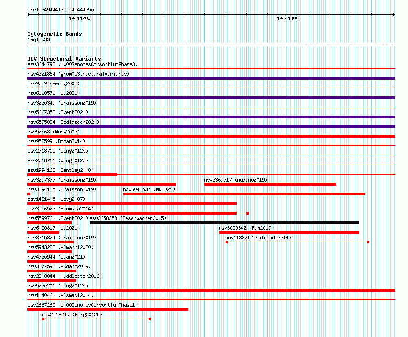This screenshot has height=337, width=408.
Task: Click the 49444300 ruler position label
Action: 287,18
